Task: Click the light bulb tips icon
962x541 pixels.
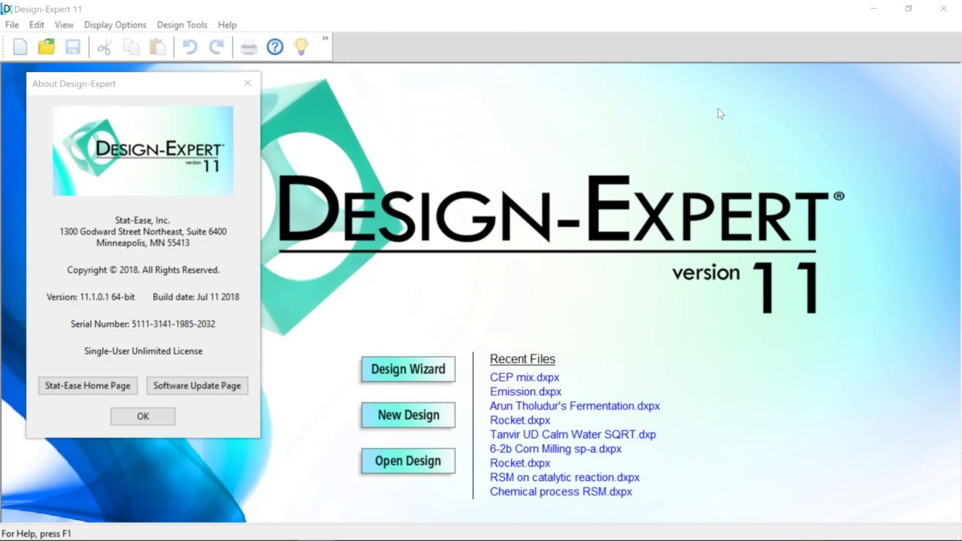Action: (301, 47)
